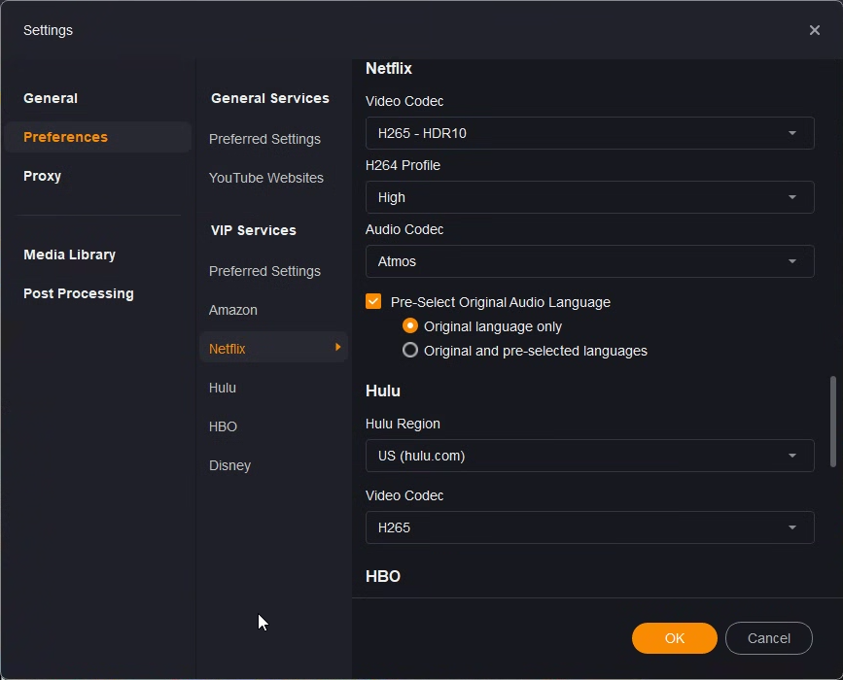The height and width of the screenshot is (680, 843).
Task: Open YouTube Websites settings
Action: click(x=266, y=178)
